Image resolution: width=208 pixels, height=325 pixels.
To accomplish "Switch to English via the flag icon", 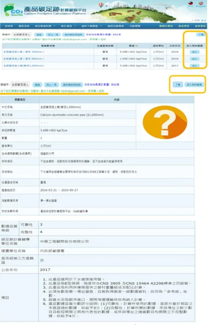I will pyautogui.click(x=201, y=4).
